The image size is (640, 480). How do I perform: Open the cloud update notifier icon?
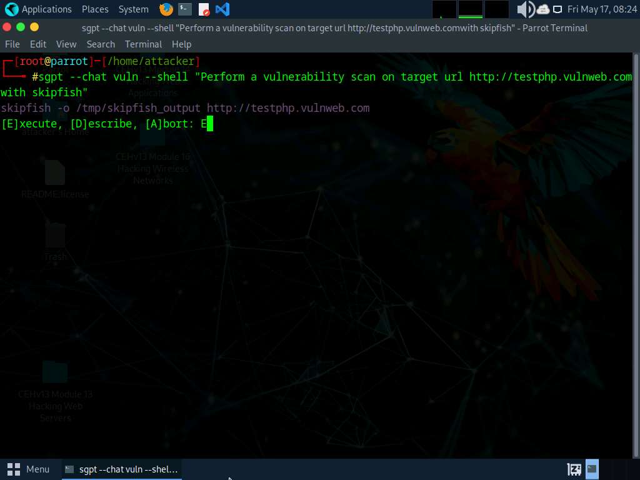click(x=542, y=9)
